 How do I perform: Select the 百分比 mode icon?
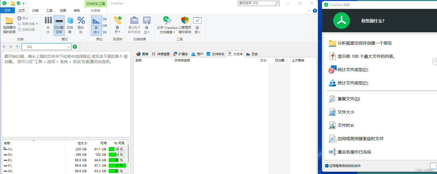coord(81,20)
